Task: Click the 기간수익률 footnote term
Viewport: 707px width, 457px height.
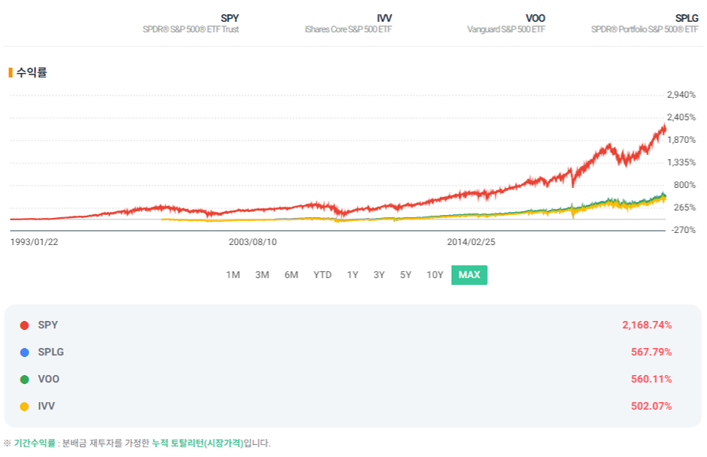Action: [35, 443]
